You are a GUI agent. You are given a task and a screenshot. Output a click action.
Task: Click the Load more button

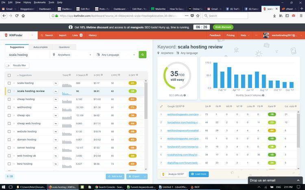pos(198,174)
